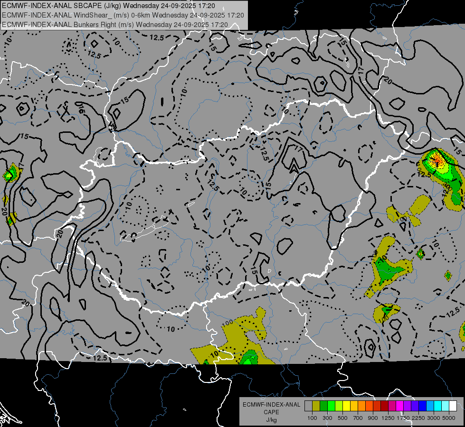Click the bright magenta swatch in CAPE legend
This screenshot has width=465, height=427.
pos(400,406)
